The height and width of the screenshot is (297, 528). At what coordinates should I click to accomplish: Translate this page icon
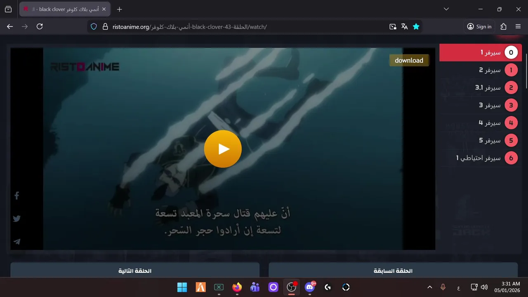click(x=404, y=27)
